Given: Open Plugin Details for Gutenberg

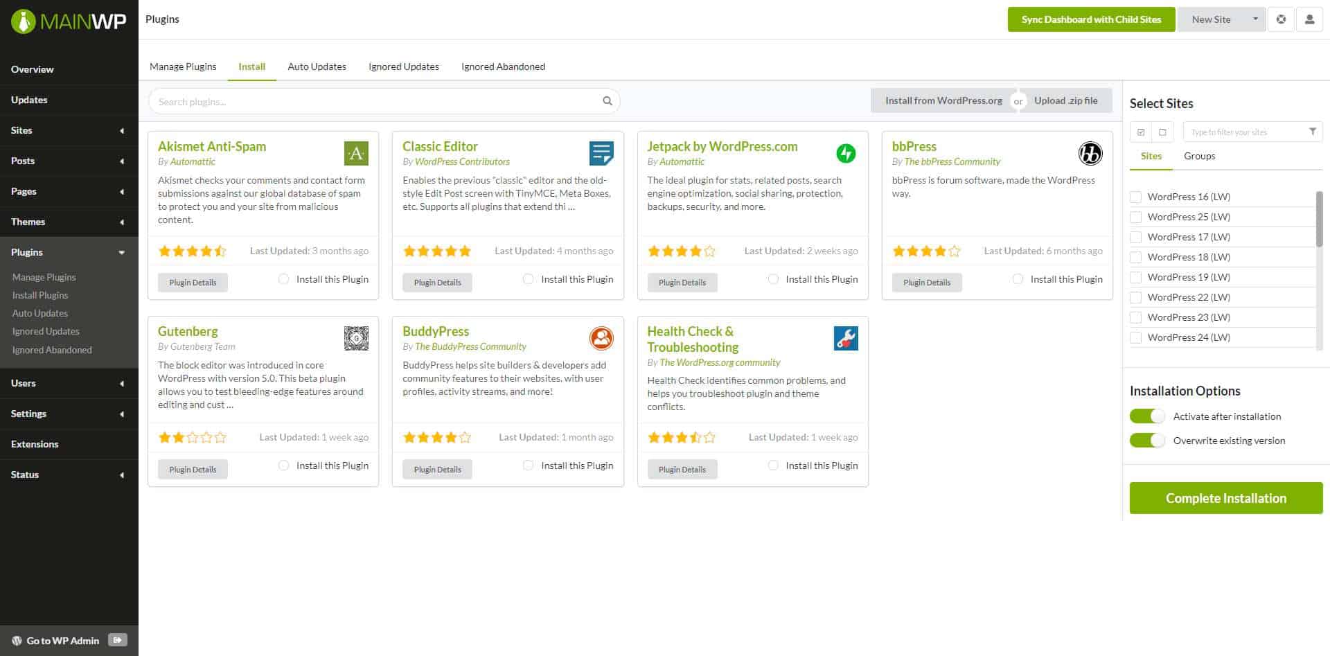Looking at the screenshot, I should tap(193, 469).
